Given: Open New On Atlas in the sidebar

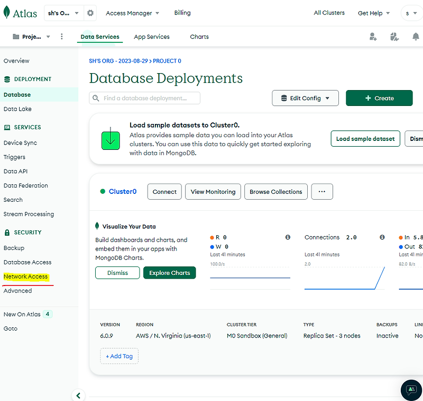Looking at the screenshot, I should click(x=22, y=314).
